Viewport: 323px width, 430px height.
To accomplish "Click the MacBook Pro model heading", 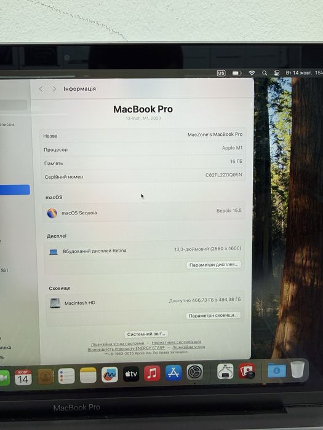I will 143,109.
